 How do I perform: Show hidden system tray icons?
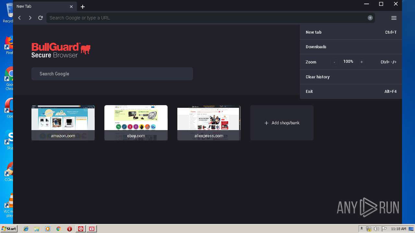362,229
